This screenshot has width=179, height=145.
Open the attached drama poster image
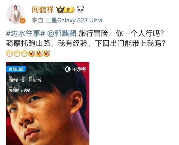coord(48,104)
